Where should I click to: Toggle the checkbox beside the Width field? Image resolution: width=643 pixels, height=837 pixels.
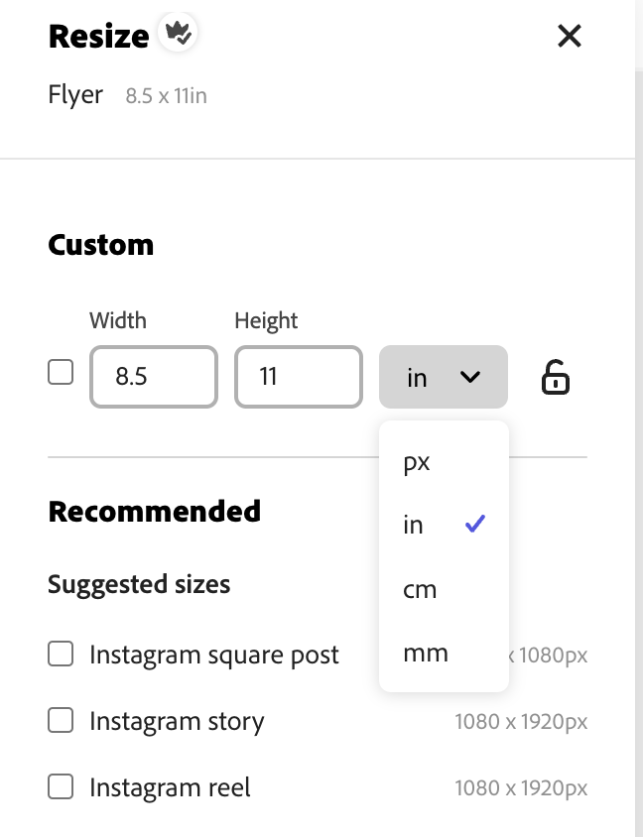point(61,371)
